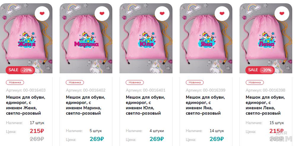The height and width of the screenshot is (146, 297).
Task: Mark the Лена bag as favorite
Action: (282, 13)
